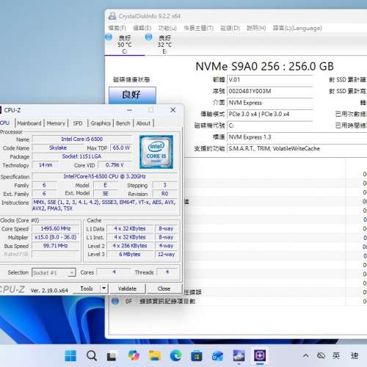This screenshot has width=367, height=367.
Task: Click the Level 3 cache value 6 MBytes
Action: tap(130, 255)
